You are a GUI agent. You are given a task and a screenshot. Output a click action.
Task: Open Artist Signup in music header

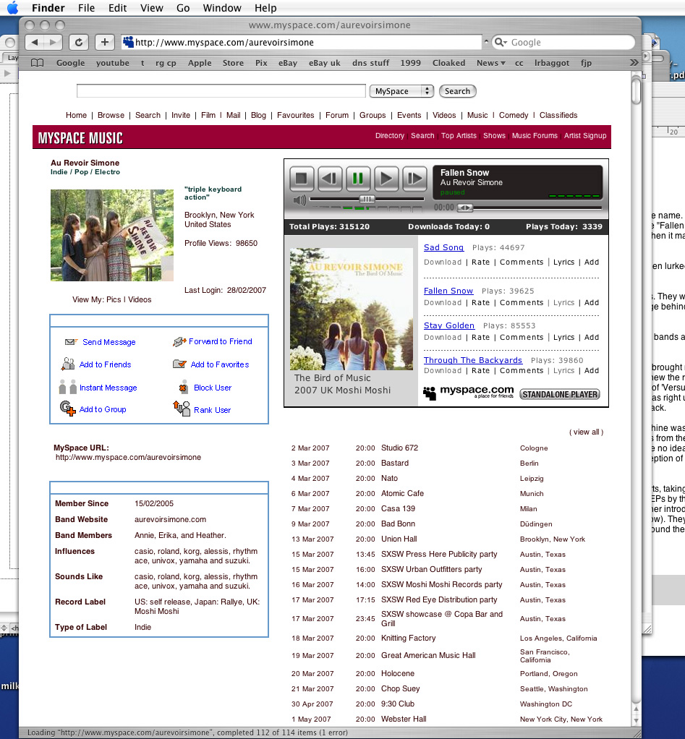[585, 136]
